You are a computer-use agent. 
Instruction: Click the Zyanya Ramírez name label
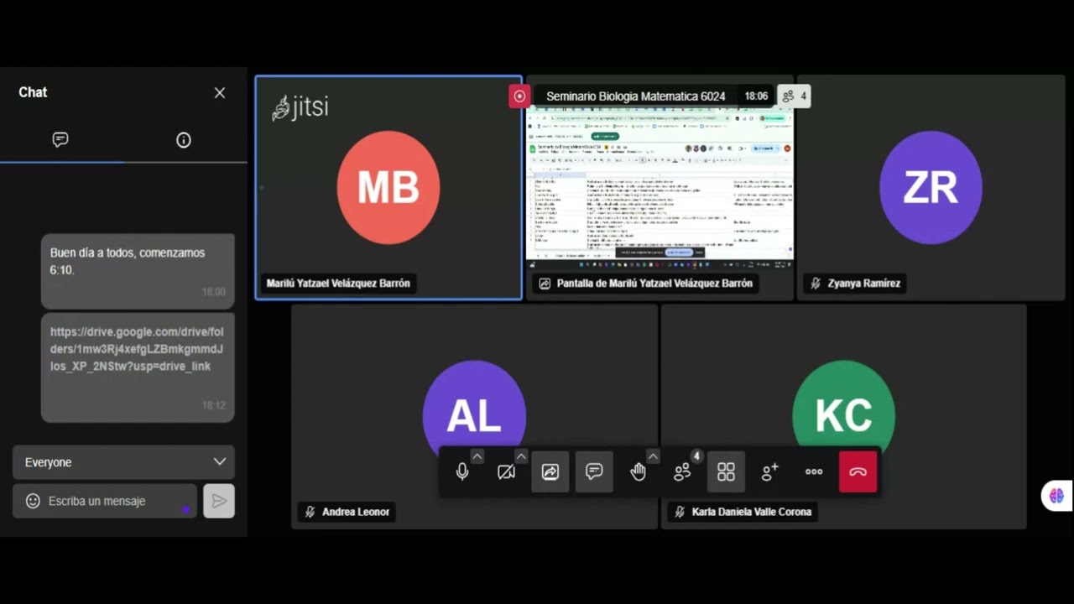(864, 284)
